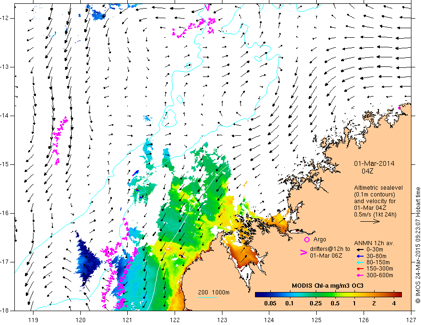Click the '(0.1m contours)' caption line
Screen dimensions: 421x325
coord(374,195)
